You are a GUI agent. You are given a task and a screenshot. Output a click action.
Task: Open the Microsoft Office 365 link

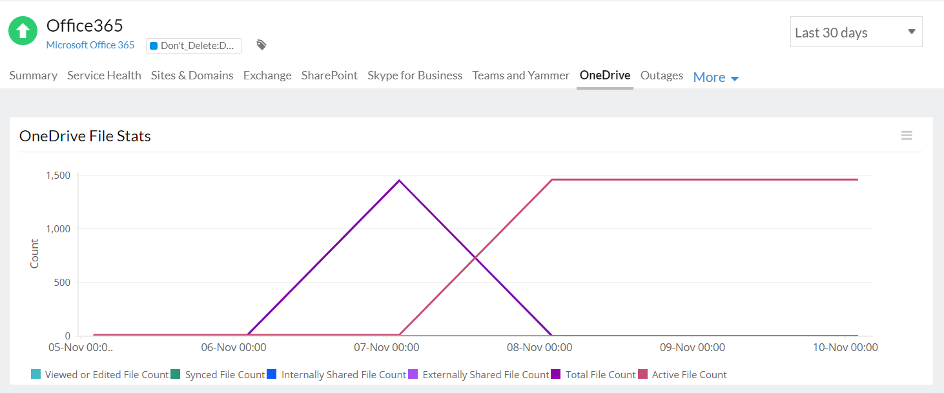[x=90, y=45]
